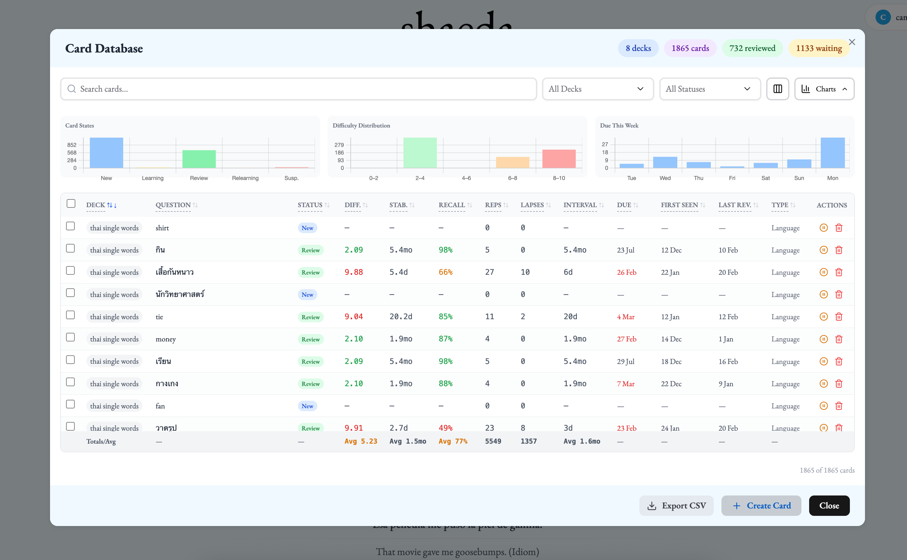Click trash icon for the 'fan' card
This screenshot has height=560, width=907.
coord(839,406)
